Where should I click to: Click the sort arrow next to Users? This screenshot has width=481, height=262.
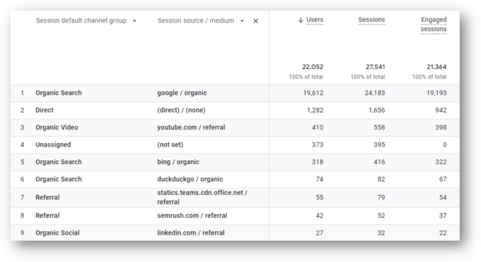301,20
